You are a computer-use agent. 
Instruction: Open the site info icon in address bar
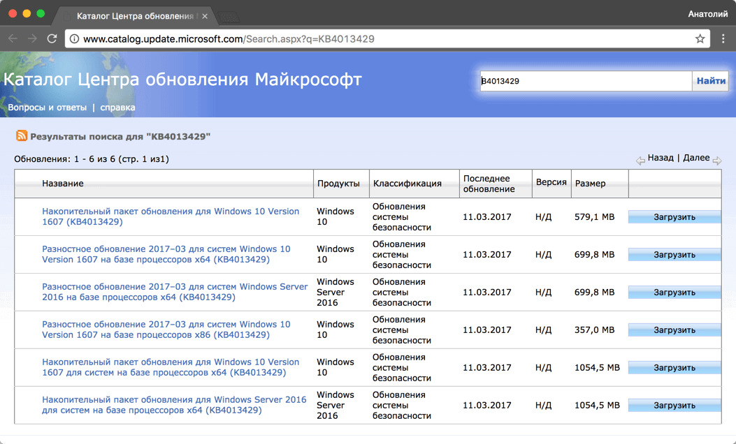[x=73, y=39]
